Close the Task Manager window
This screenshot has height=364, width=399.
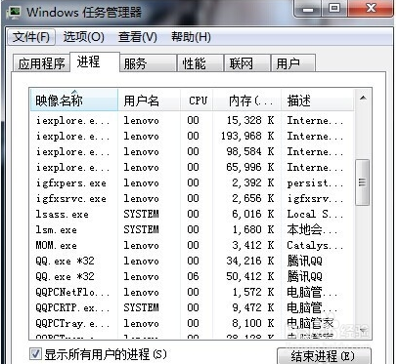pyautogui.click(x=370, y=8)
